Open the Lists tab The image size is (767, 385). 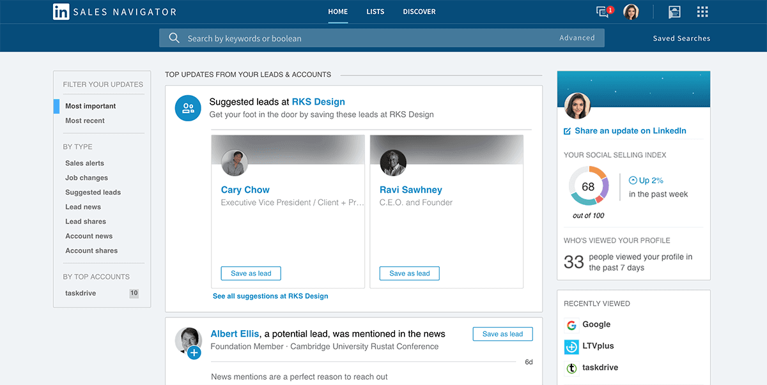[375, 11]
